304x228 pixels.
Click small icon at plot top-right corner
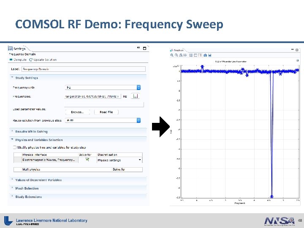[x=297, y=60]
